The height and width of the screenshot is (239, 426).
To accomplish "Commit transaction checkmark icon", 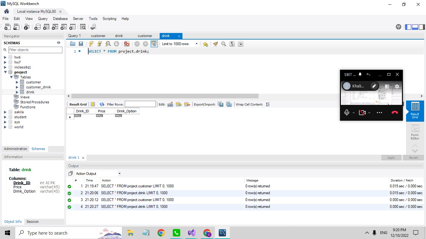I will point(137,44).
